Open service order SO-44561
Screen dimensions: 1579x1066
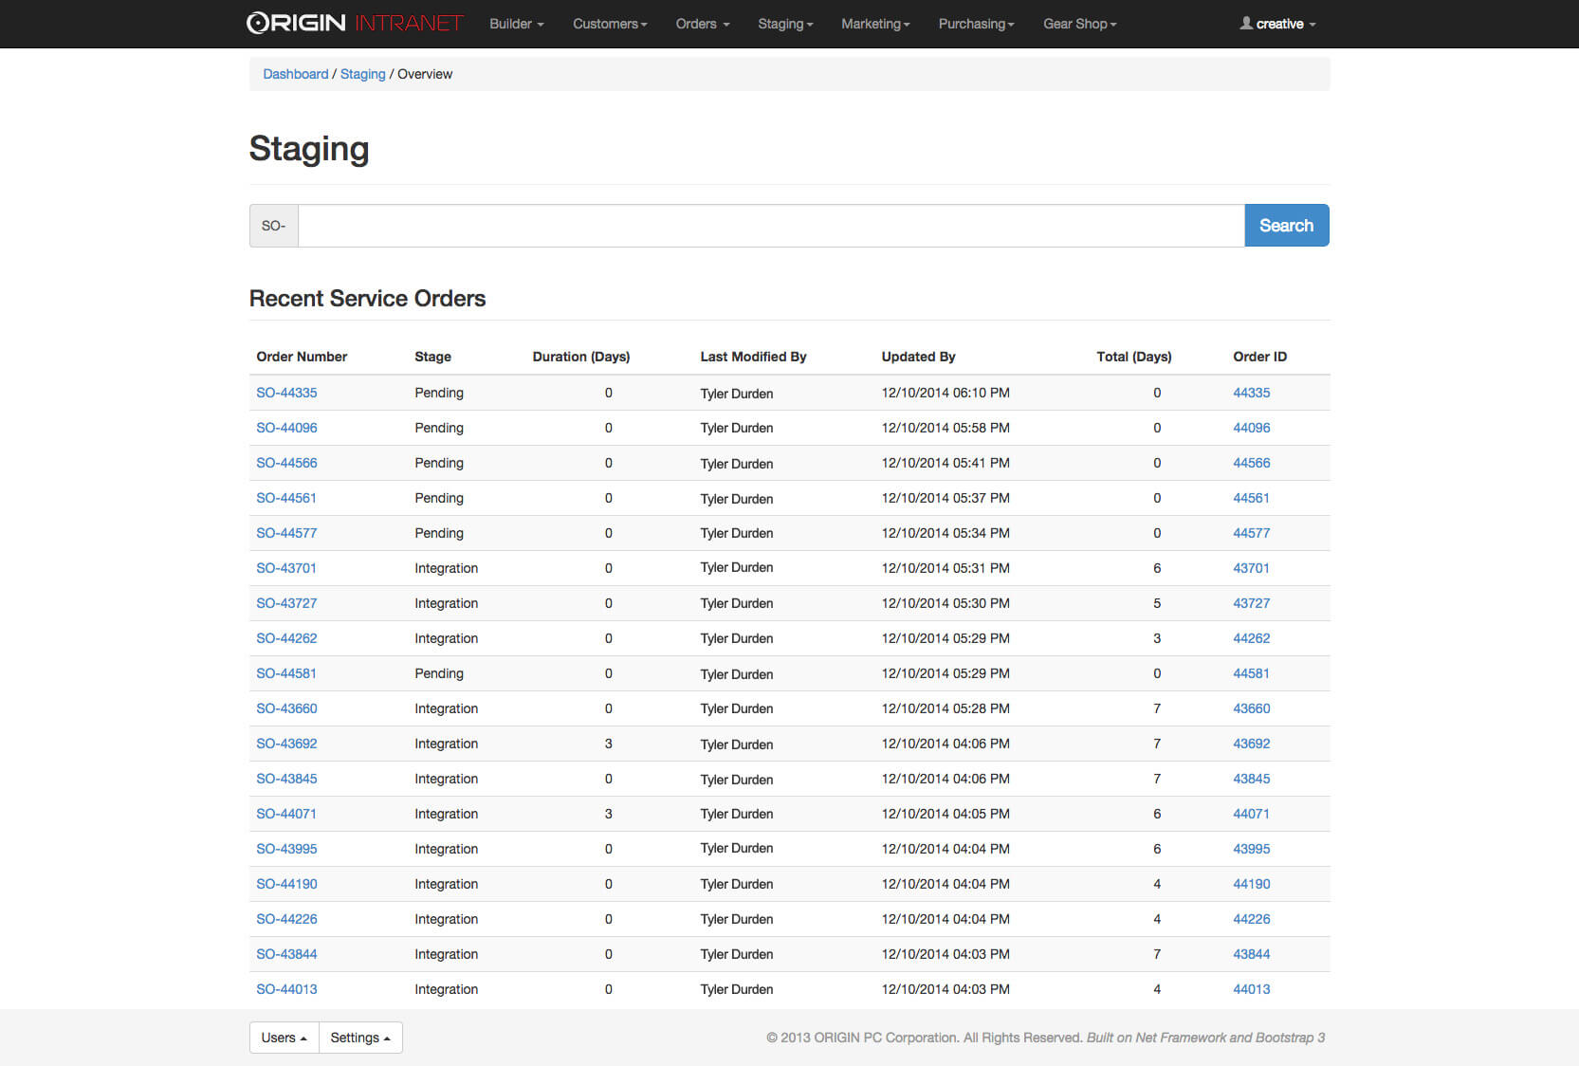click(x=286, y=498)
